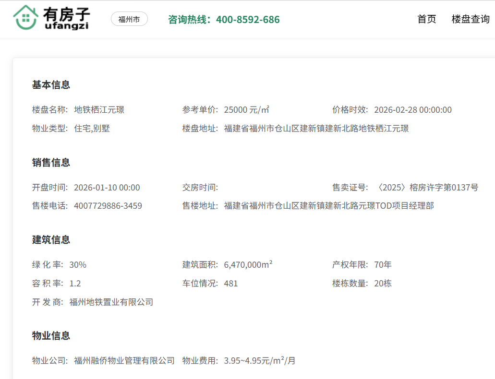Click the 400-8592-686 hotline number
Image resolution: width=495 pixels, height=379 pixels.
[x=247, y=20]
